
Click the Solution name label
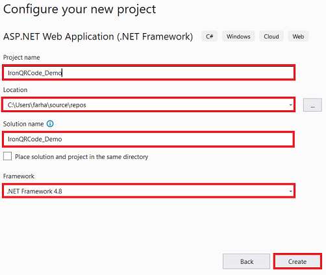pyautogui.click(x=23, y=124)
